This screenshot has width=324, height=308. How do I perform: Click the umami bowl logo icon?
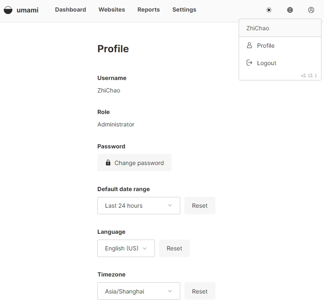pos(8,10)
